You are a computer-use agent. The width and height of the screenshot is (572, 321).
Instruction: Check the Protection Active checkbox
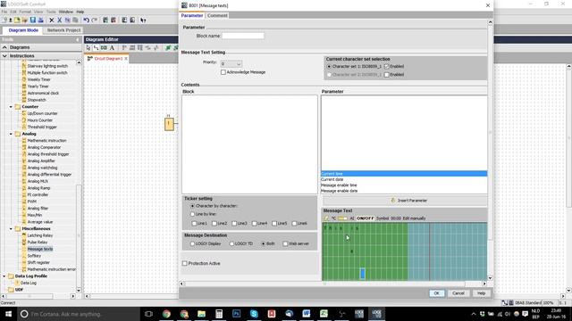185,264
